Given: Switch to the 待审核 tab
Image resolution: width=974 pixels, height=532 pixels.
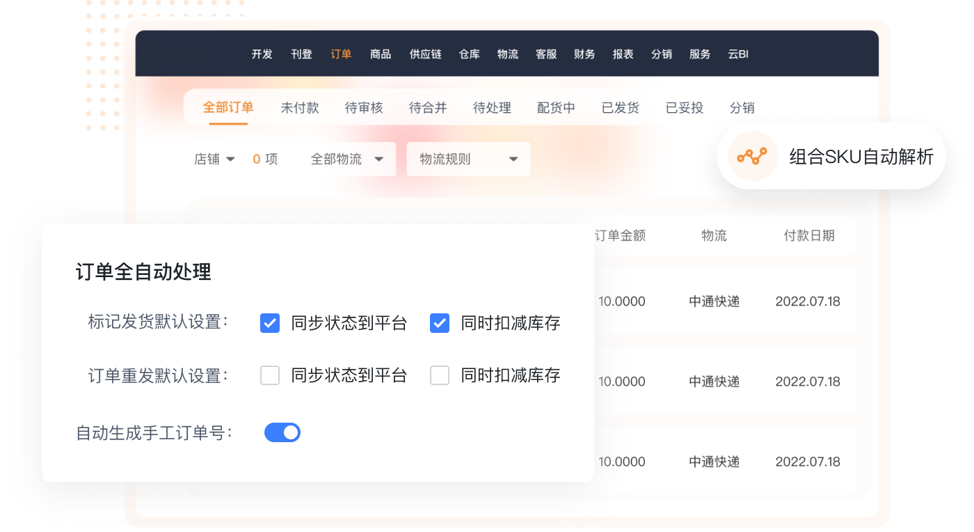Looking at the screenshot, I should (364, 108).
